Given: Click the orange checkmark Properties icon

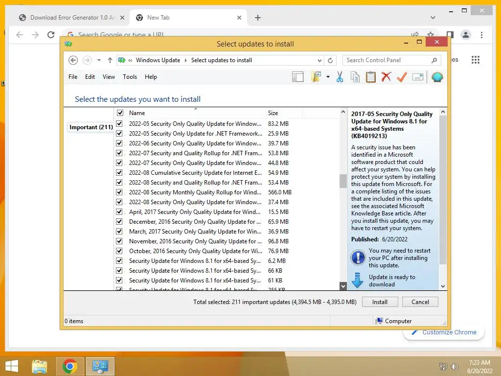Looking at the screenshot, I should point(402,77).
